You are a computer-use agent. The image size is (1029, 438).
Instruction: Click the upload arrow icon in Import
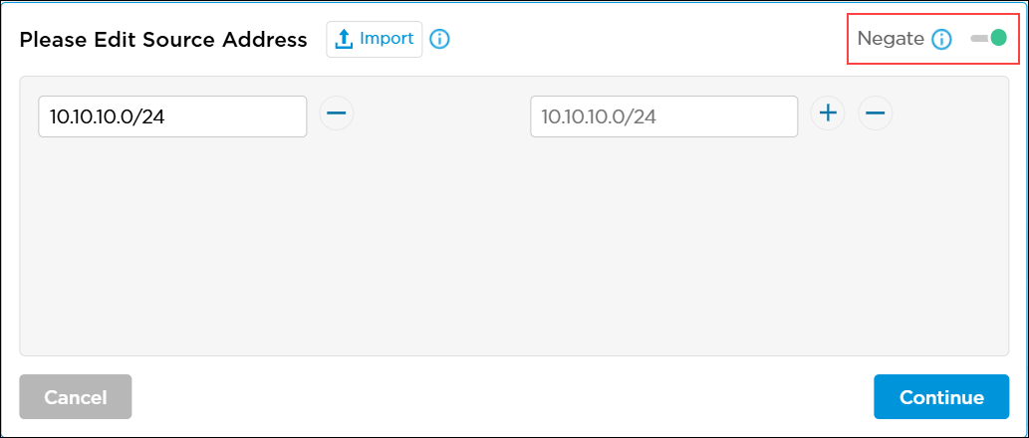(344, 40)
